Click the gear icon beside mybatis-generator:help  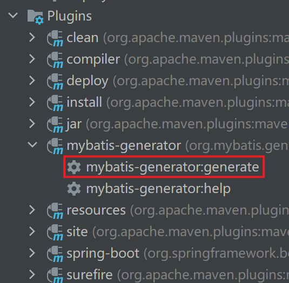coord(74,189)
